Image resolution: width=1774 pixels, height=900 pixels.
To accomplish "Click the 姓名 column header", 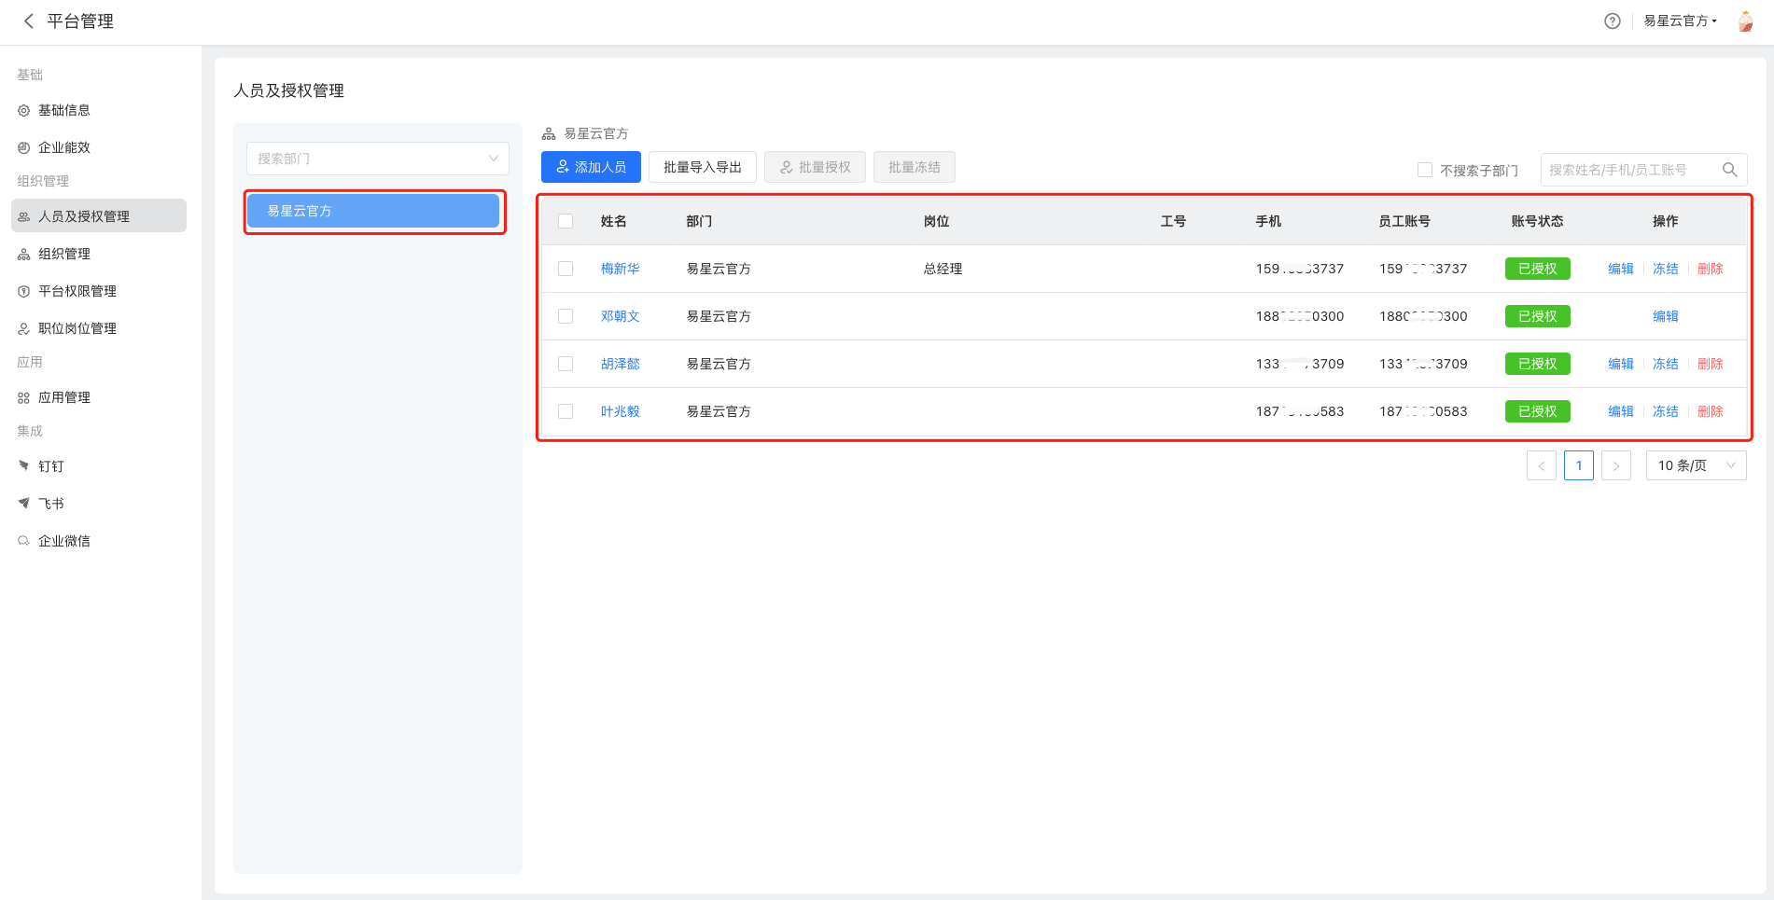I will click(x=614, y=221).
